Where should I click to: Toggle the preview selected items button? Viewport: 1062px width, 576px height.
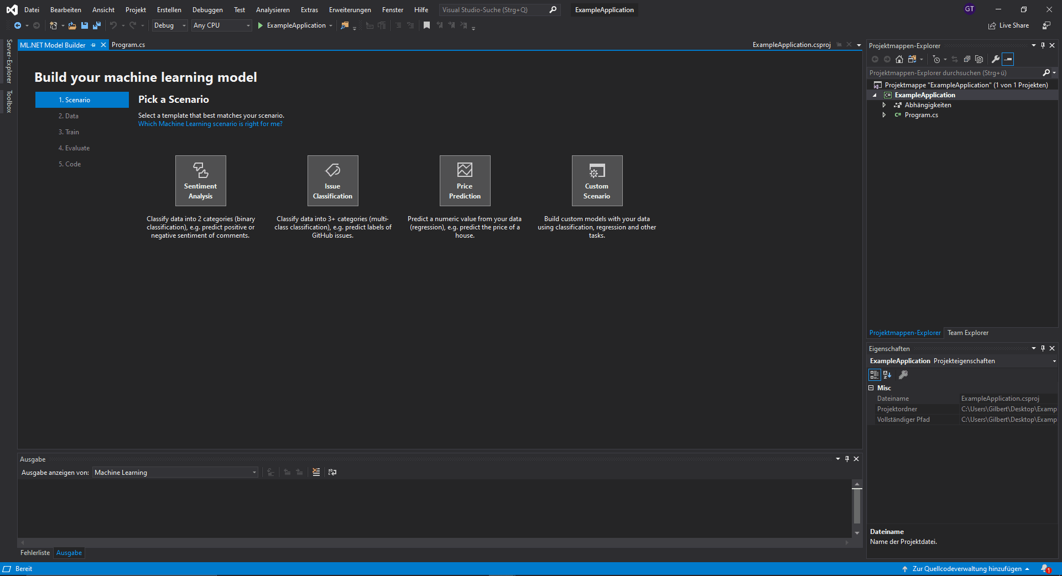(1008, 59)
